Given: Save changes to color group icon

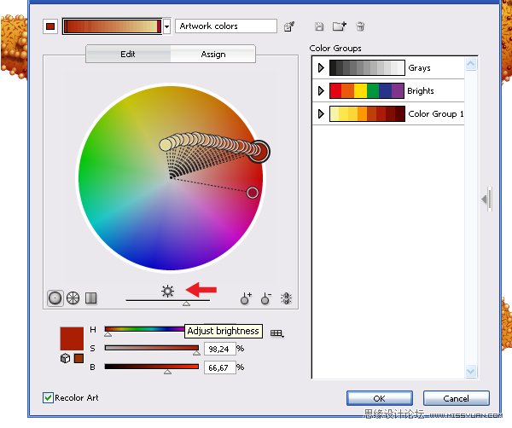Looking at the screenshot, I should tap(319, 26).
